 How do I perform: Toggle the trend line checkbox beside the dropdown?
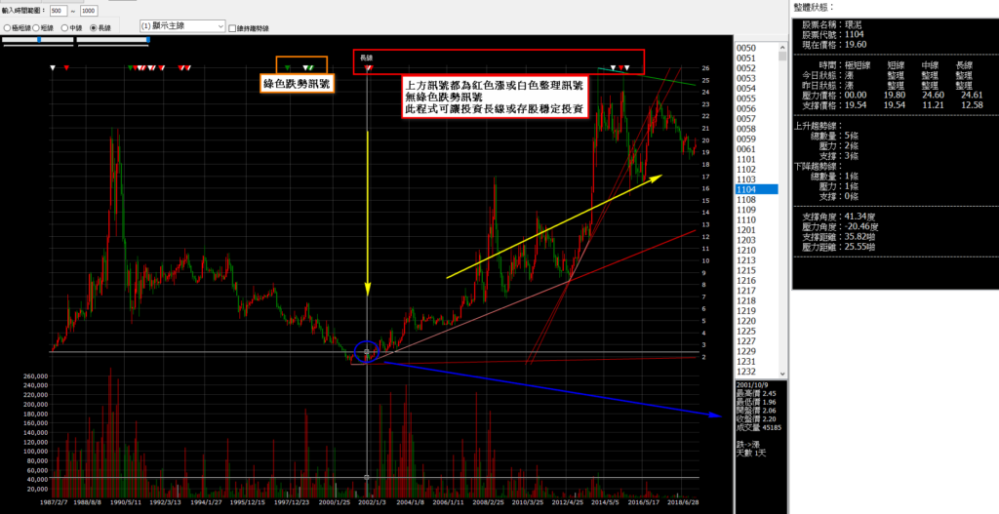click(232, 28)
